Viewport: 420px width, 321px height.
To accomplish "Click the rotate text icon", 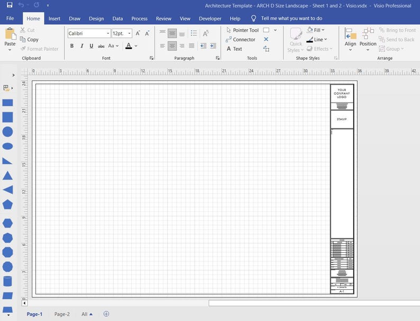I will tap(205, 33).
